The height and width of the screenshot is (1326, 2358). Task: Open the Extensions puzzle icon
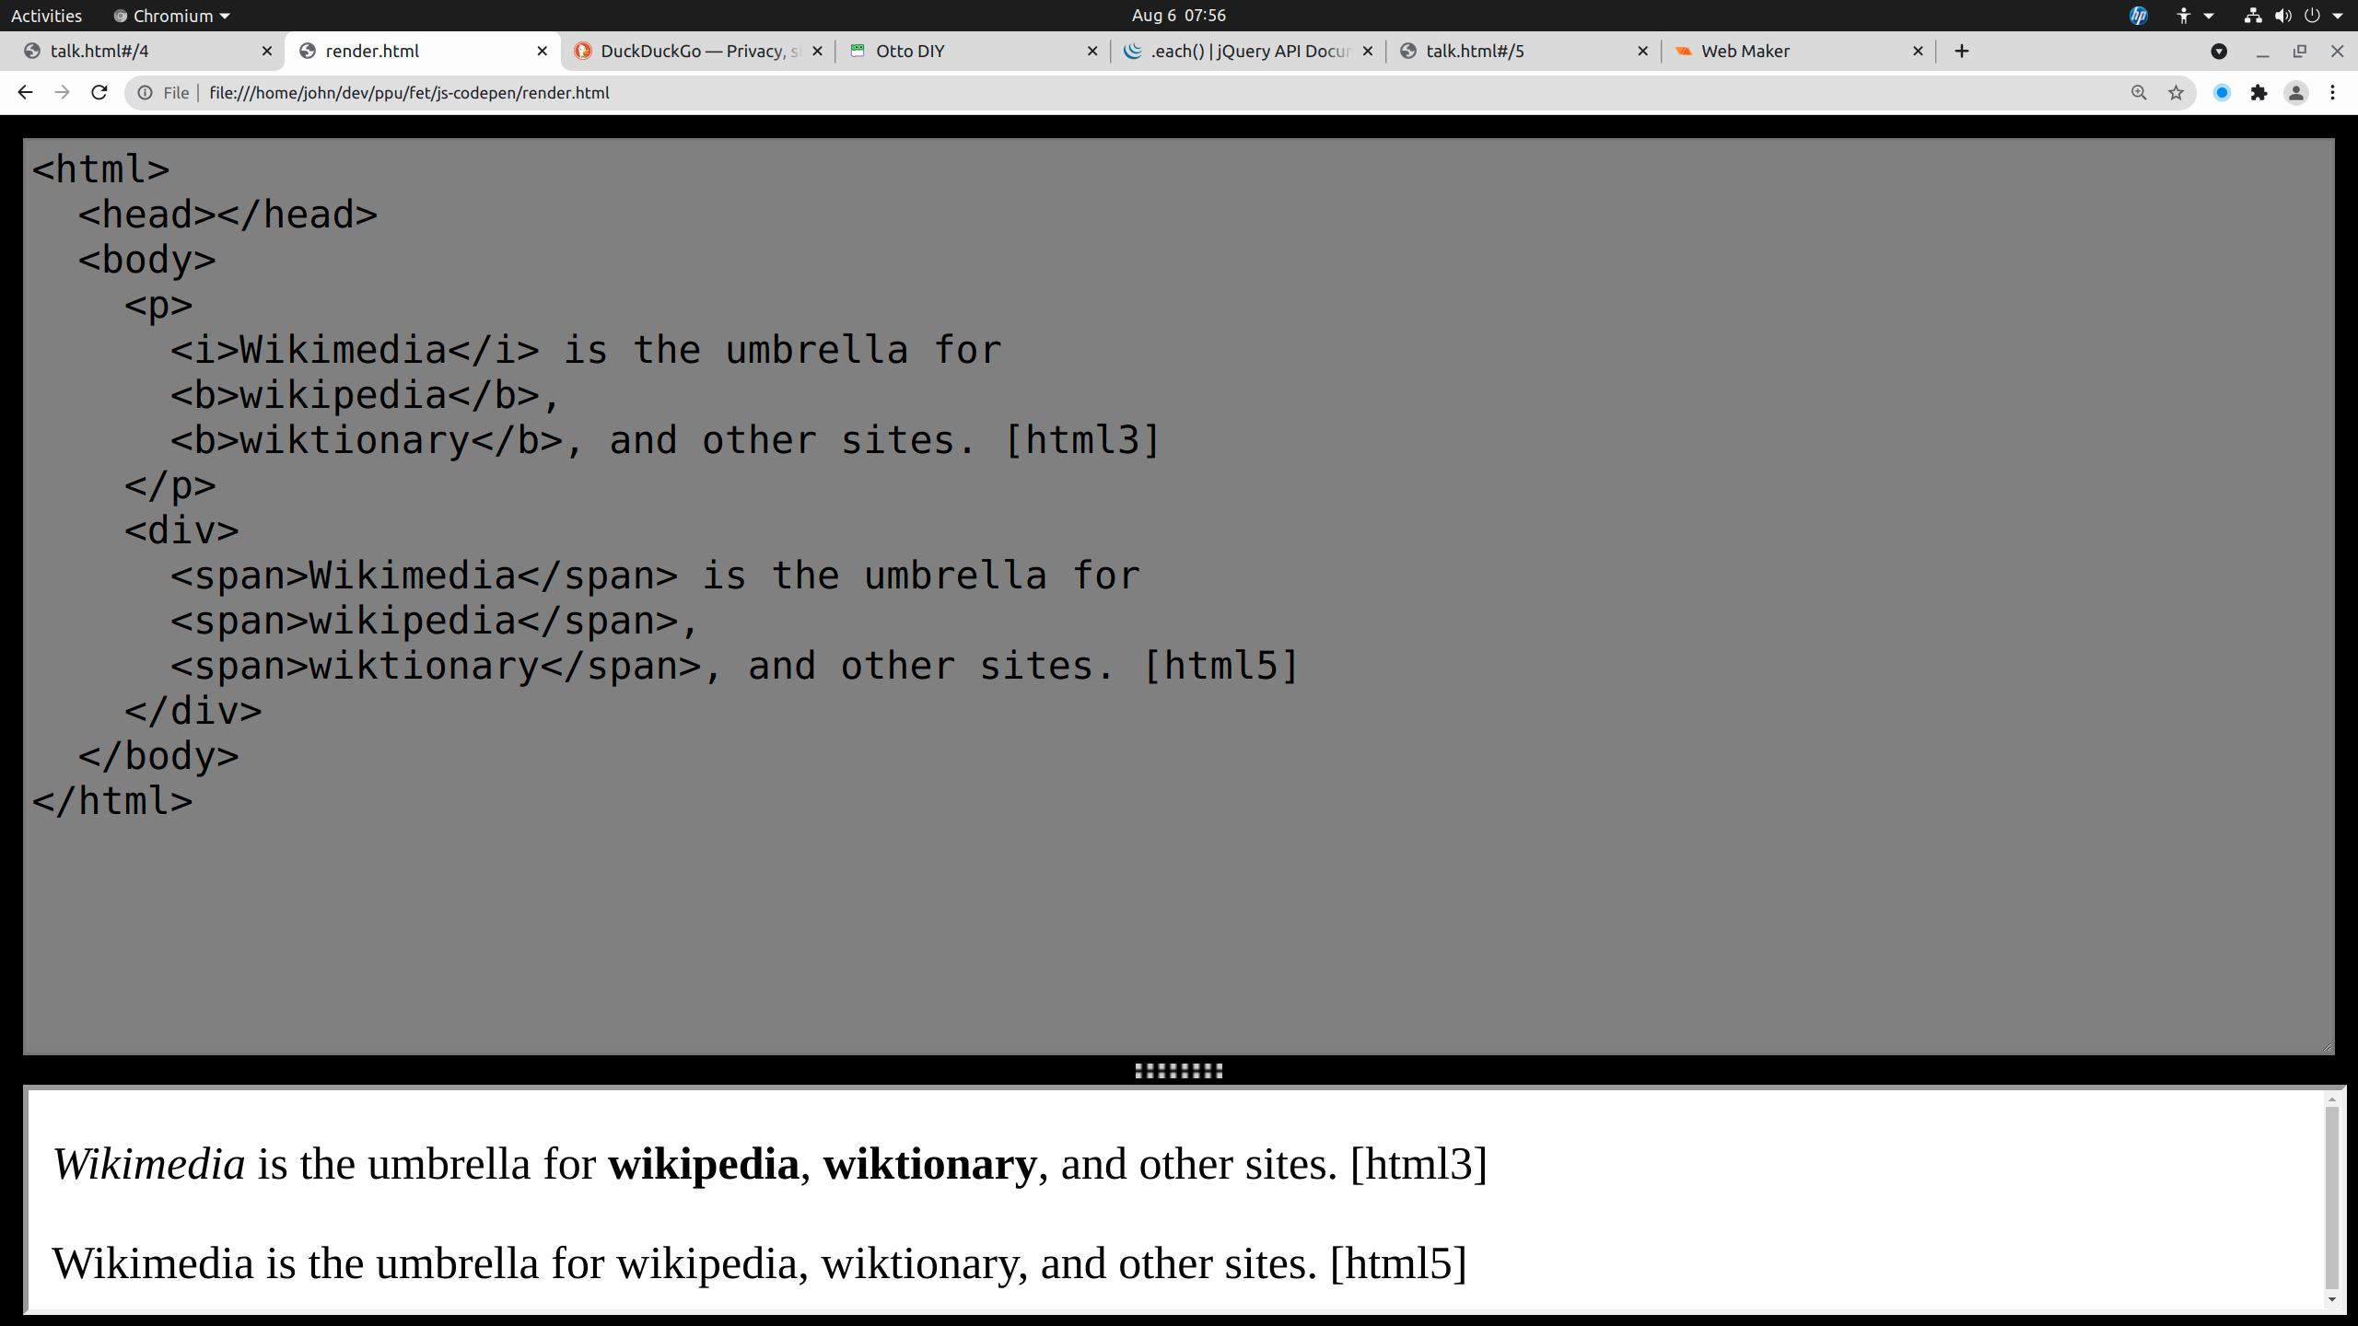coord(2259,92)
